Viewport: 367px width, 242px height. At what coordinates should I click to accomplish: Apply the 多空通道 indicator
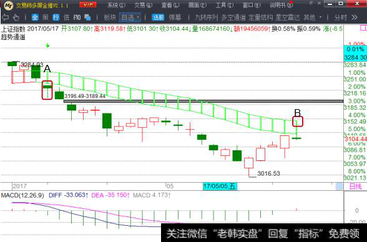pyautogui.click(x=233, y=17)
